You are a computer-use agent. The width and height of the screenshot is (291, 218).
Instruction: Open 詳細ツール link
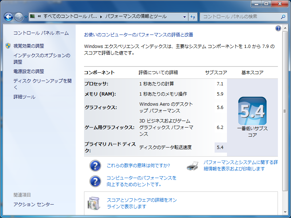tap(24, 97)
